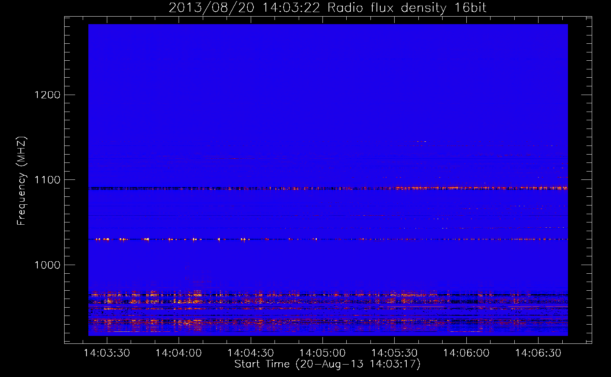Click the 14:03:30 time tick label
The height and width of the screenshot is (377, 611).
point(107,353)
